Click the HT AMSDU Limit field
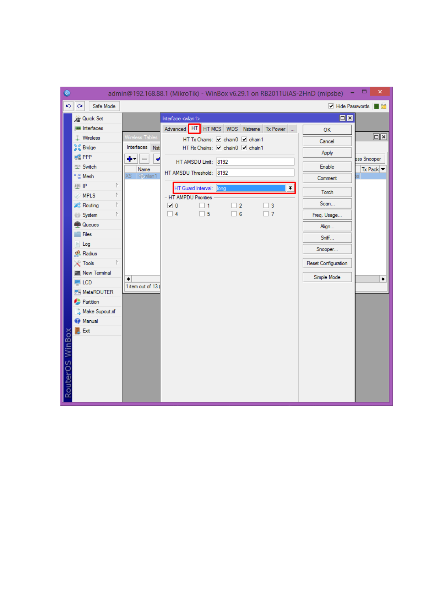 pos(255,162)
